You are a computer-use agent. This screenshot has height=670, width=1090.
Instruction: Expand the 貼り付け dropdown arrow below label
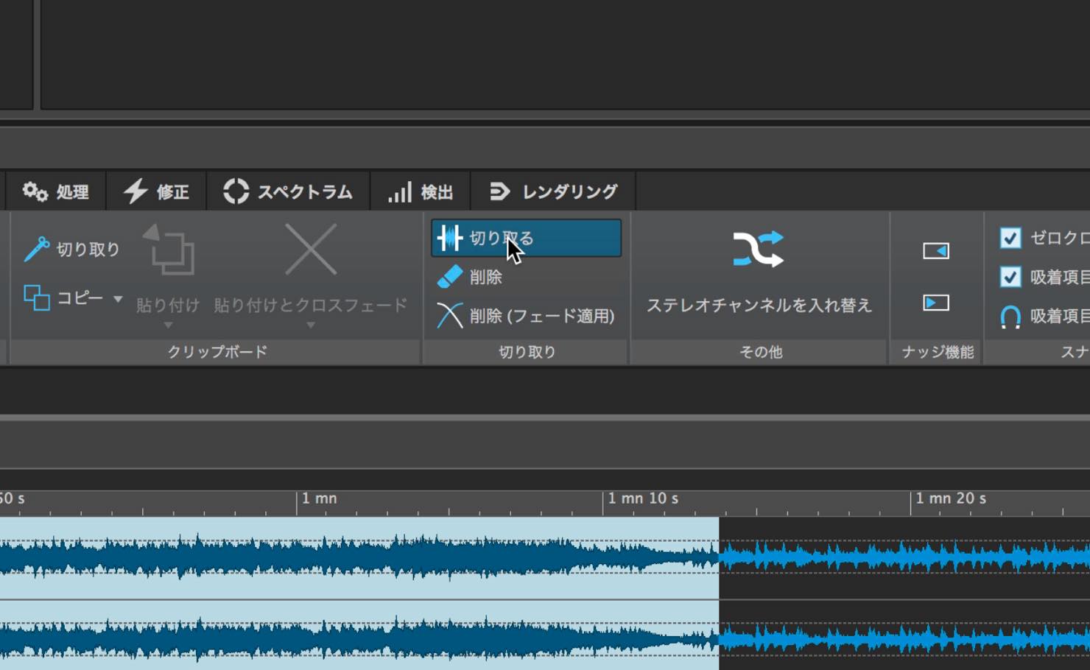click(x=168, y=325)
